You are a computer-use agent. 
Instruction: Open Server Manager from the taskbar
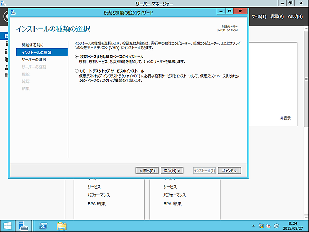pos(24,226)
